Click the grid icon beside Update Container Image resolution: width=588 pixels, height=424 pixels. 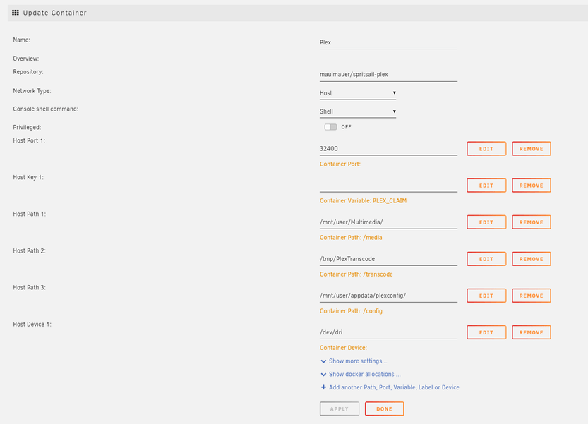click(x=16, y=13)
